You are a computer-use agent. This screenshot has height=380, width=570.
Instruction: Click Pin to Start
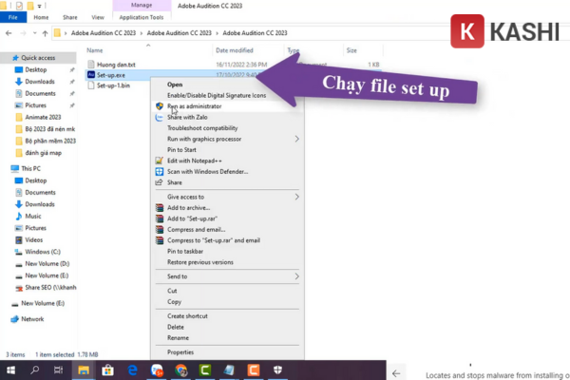pos(227,150)
